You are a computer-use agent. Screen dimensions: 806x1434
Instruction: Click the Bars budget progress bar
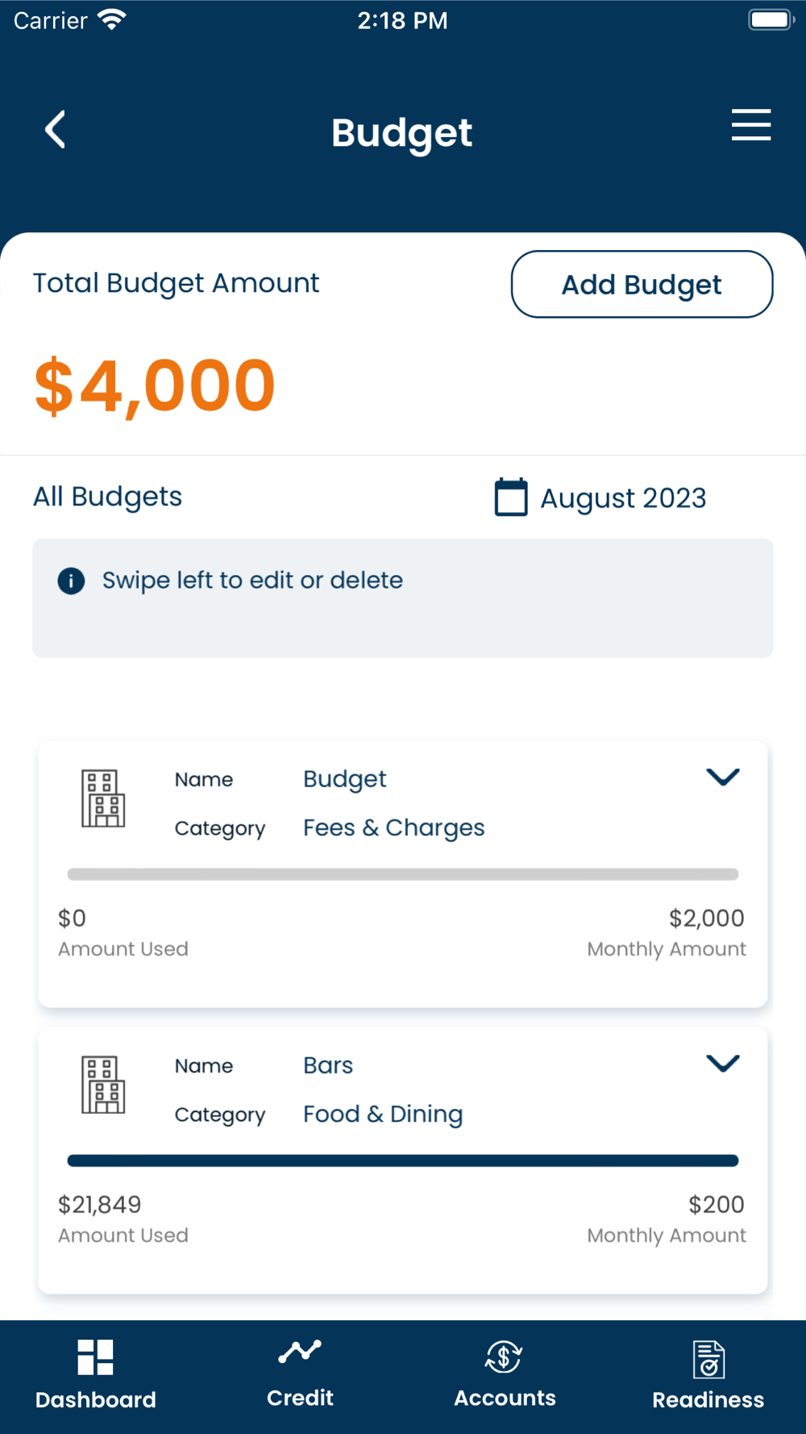(x=403, y=1161)
